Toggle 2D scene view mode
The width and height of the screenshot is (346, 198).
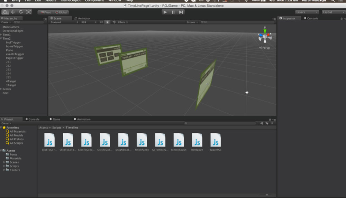101,22
